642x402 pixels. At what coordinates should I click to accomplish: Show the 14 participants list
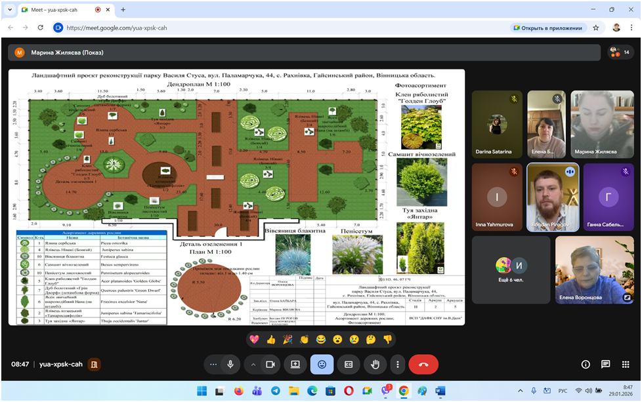click(619, 52)
